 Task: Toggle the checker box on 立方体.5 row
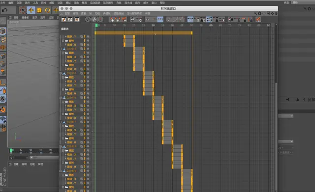(82, 73)
